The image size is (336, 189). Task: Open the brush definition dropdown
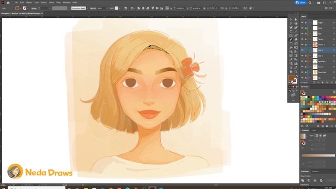[x=87, y=8]
